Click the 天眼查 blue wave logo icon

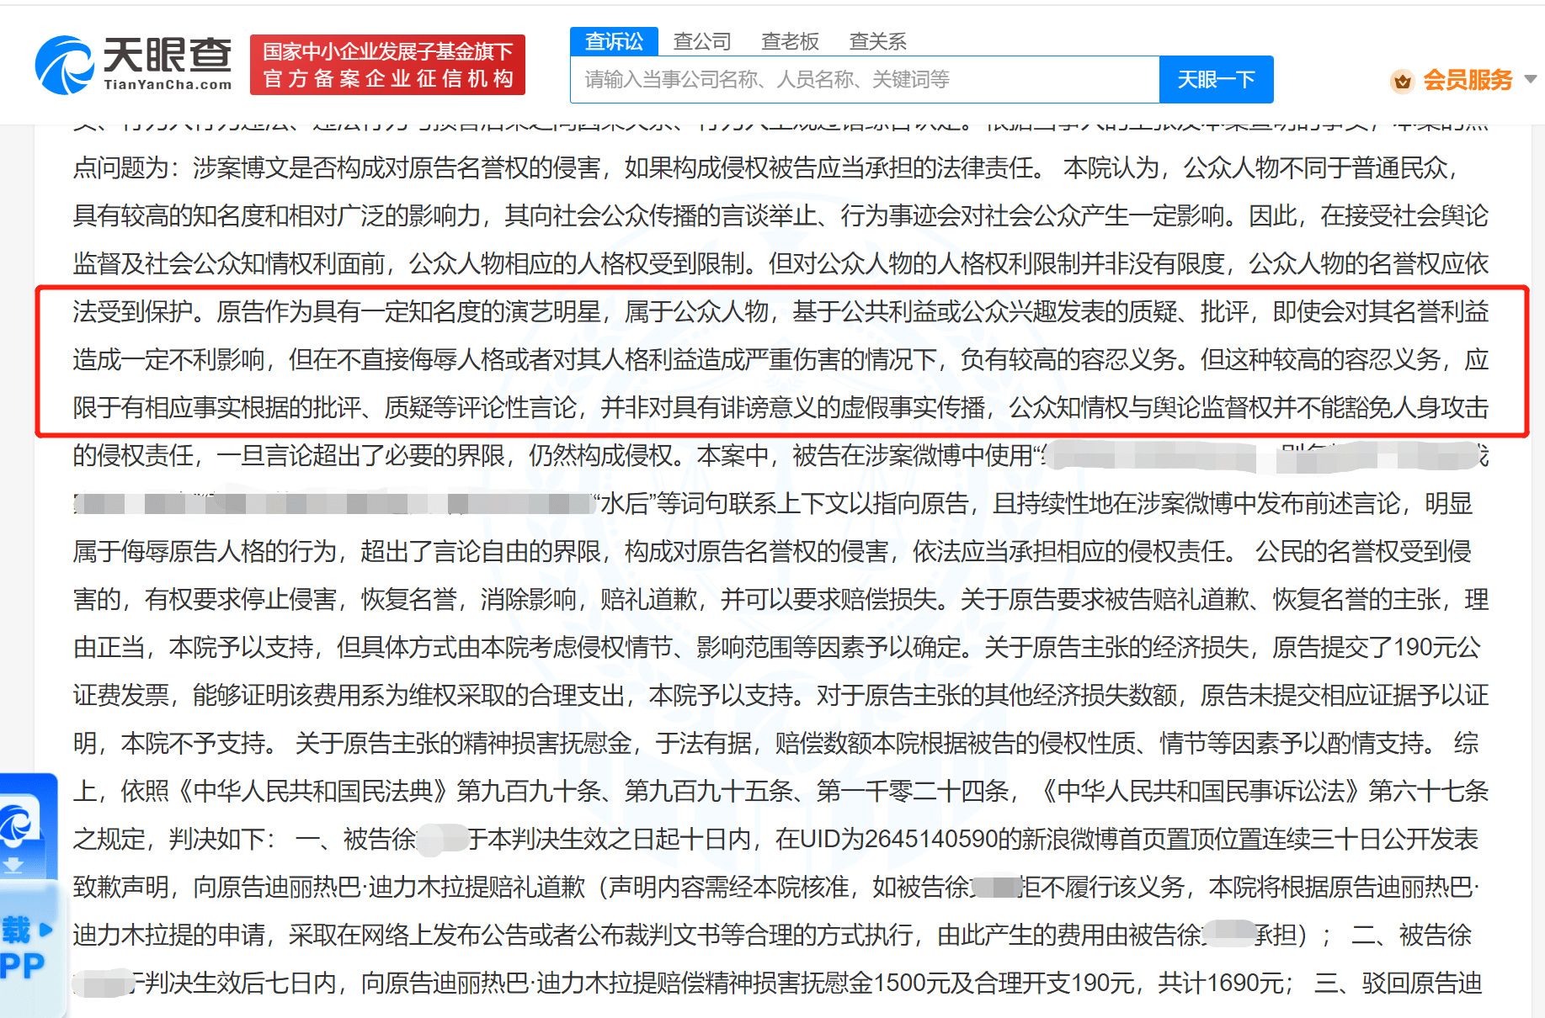pyautogui.click(x=66, y=63)
